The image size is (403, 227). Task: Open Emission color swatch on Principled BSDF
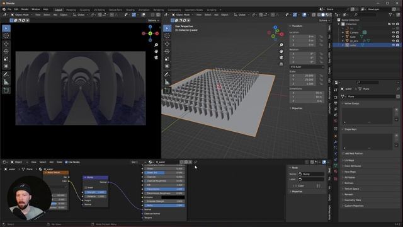(173, 197)
